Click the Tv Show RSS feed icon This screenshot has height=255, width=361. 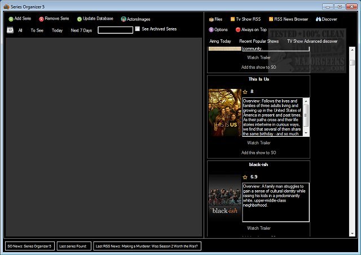tap(232, 19)
